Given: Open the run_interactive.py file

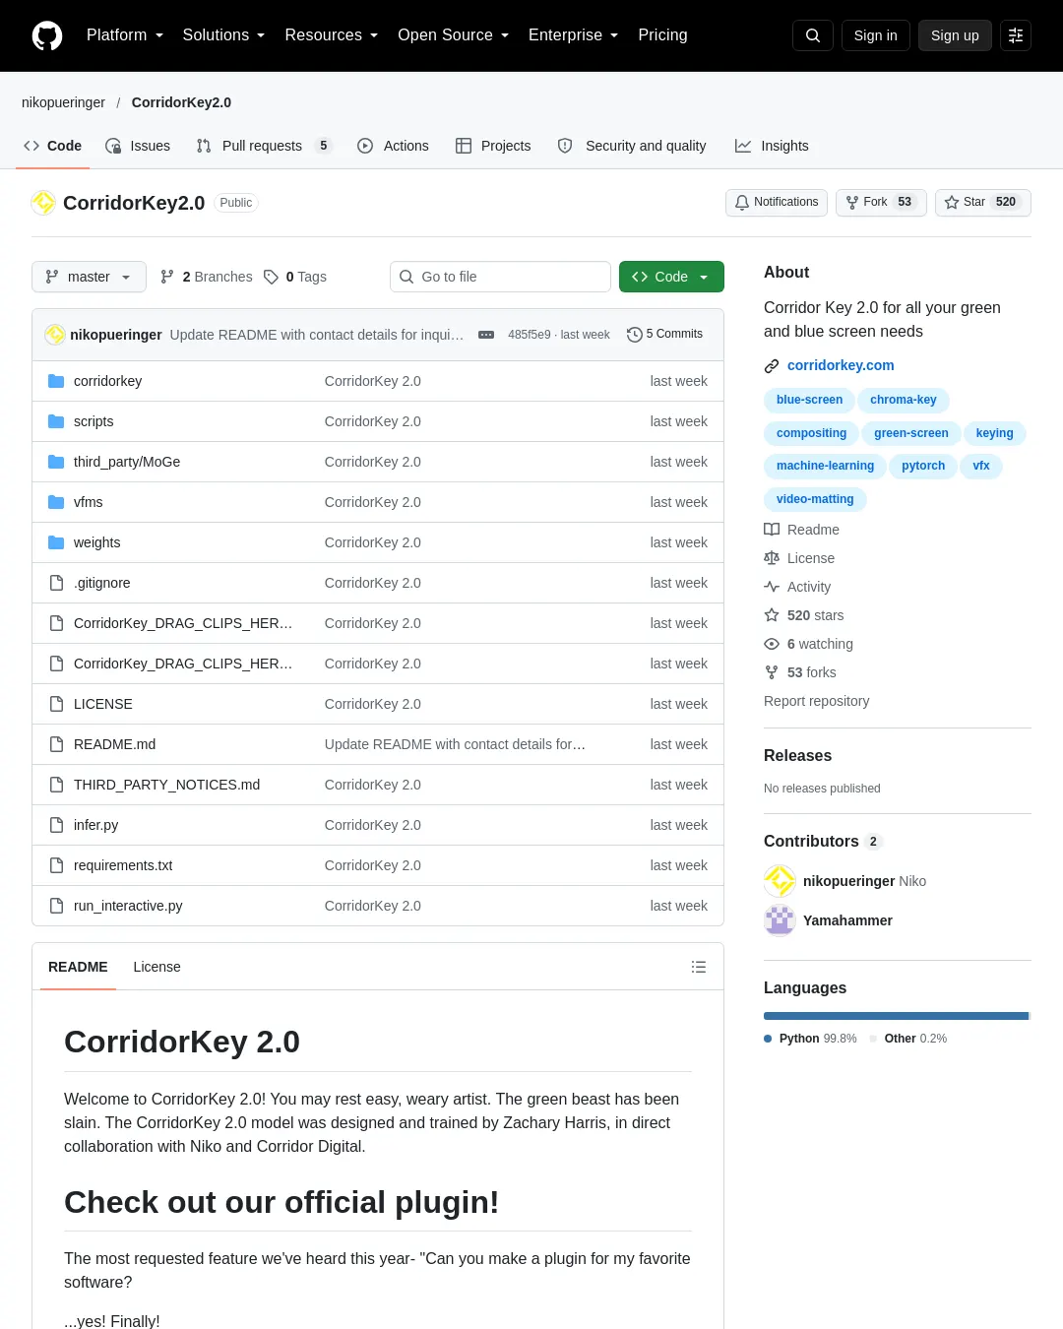Looking at the screenshot, I should tap(128, 906).
